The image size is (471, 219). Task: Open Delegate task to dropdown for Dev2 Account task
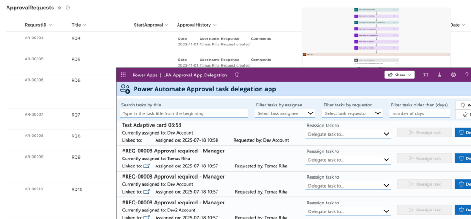[348, 211]
